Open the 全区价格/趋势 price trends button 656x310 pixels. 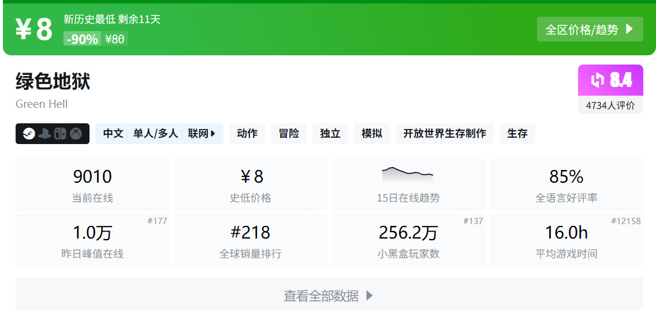tap(590, 29)
